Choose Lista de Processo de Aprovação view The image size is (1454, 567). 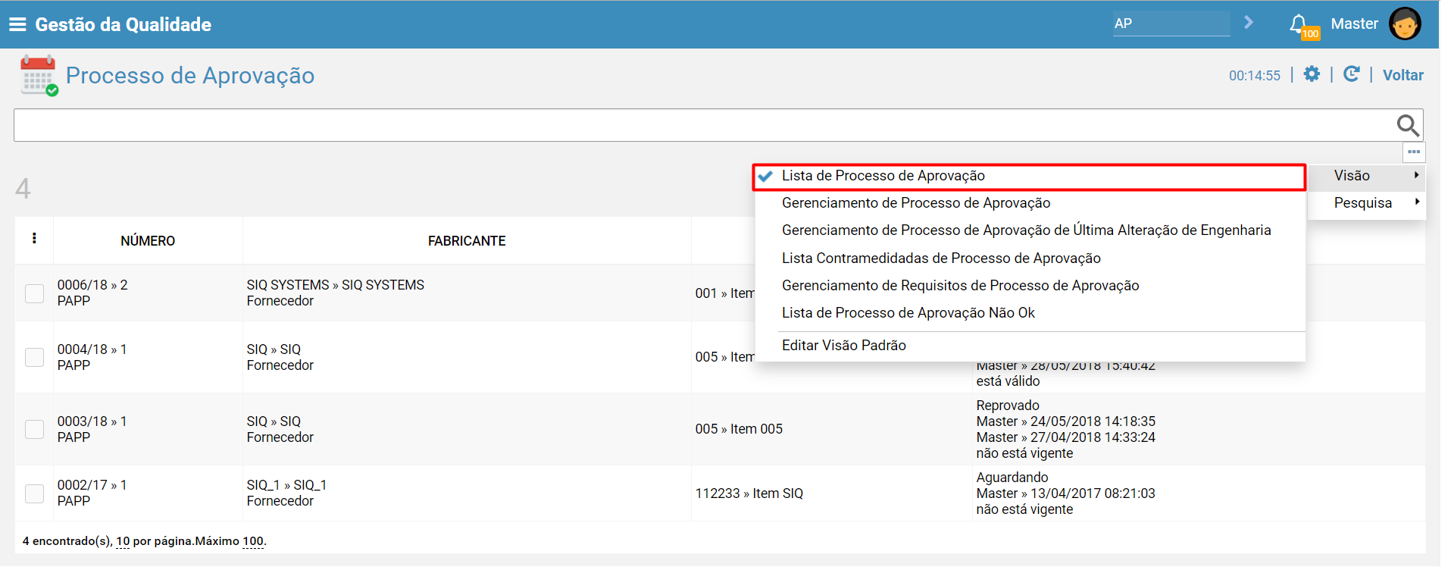click(1030, 176)
